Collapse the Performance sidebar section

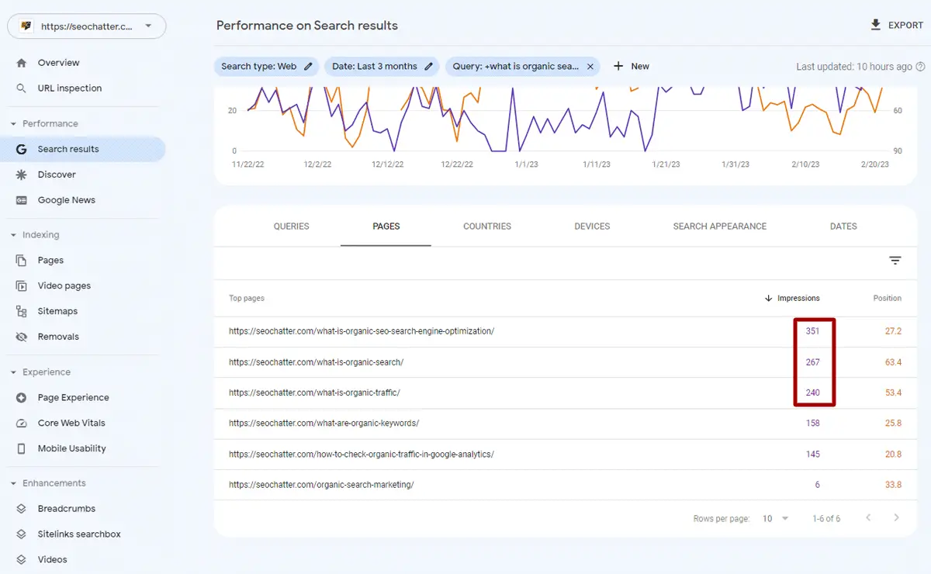14,123
